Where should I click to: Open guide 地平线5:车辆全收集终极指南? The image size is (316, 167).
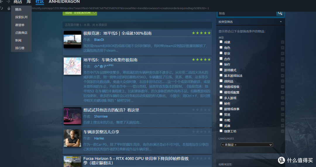(110, 60)
